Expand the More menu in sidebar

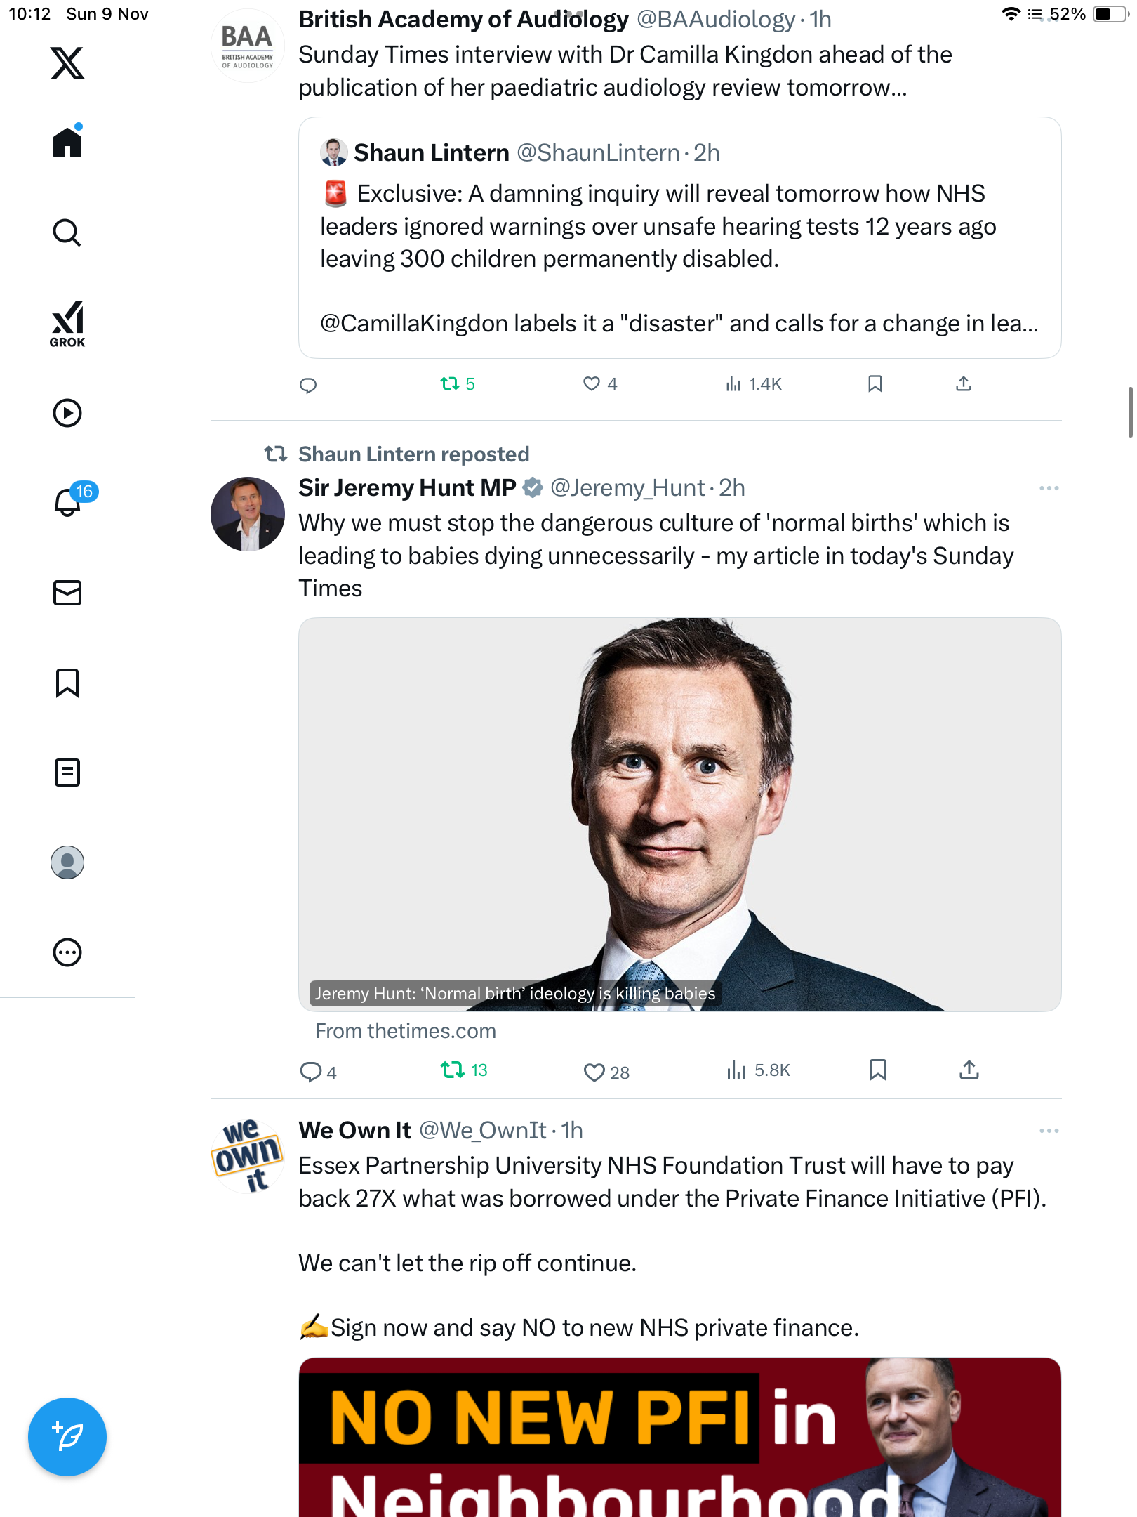click(67, 952)
